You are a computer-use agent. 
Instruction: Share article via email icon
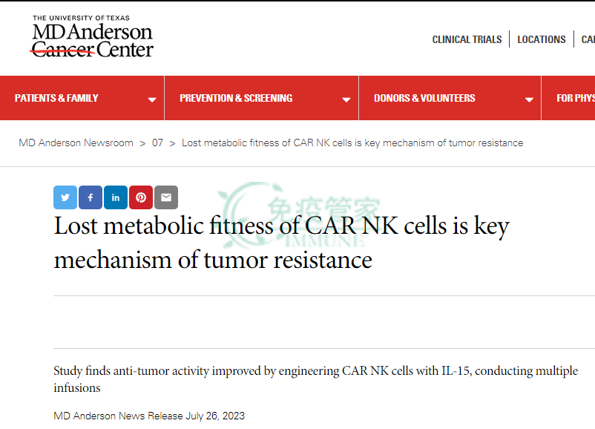166,197
